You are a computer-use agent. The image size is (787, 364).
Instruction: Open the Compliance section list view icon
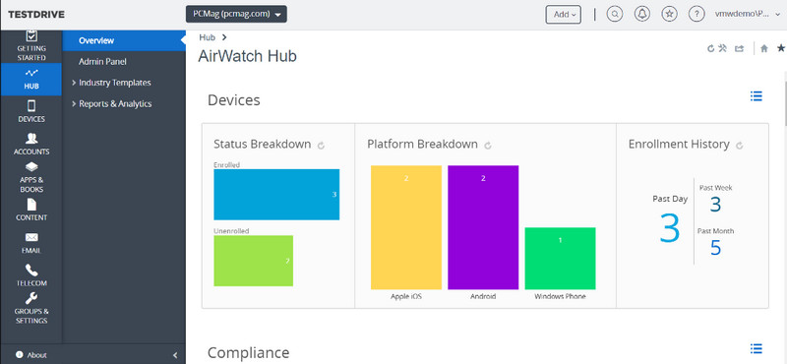pos(757,348)
